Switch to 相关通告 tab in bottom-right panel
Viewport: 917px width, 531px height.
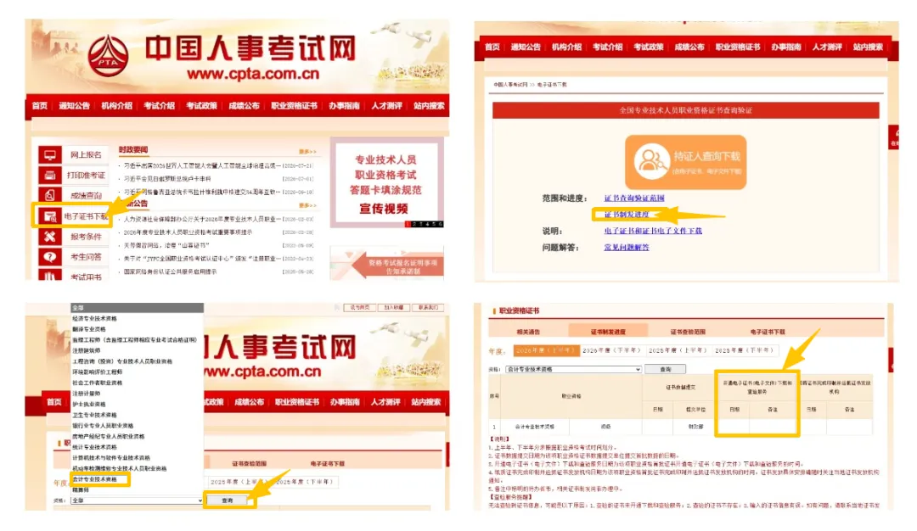point(529,332)
